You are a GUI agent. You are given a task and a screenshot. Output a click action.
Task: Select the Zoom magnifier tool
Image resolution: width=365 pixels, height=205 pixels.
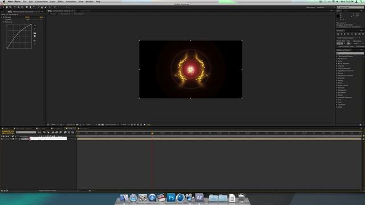coord(10,7)
